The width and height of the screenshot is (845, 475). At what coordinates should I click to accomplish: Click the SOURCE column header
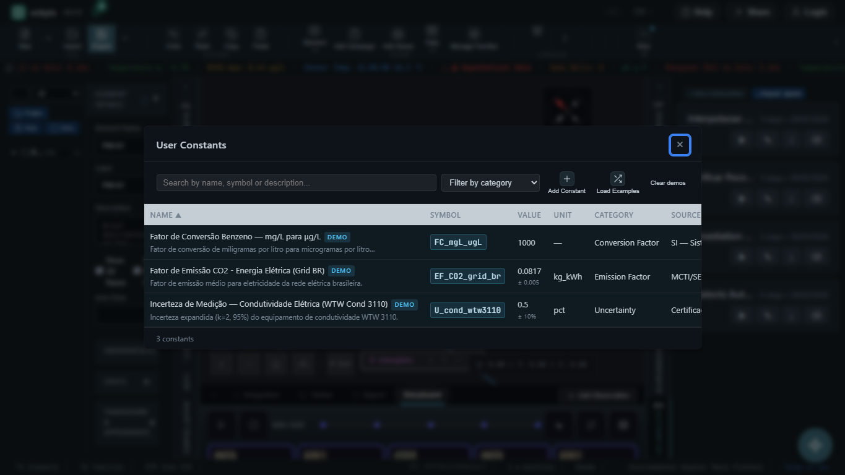coord(686,215)
